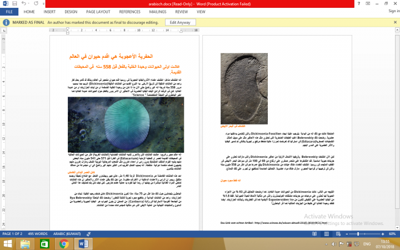Click the Action Center flag icon

341,244
